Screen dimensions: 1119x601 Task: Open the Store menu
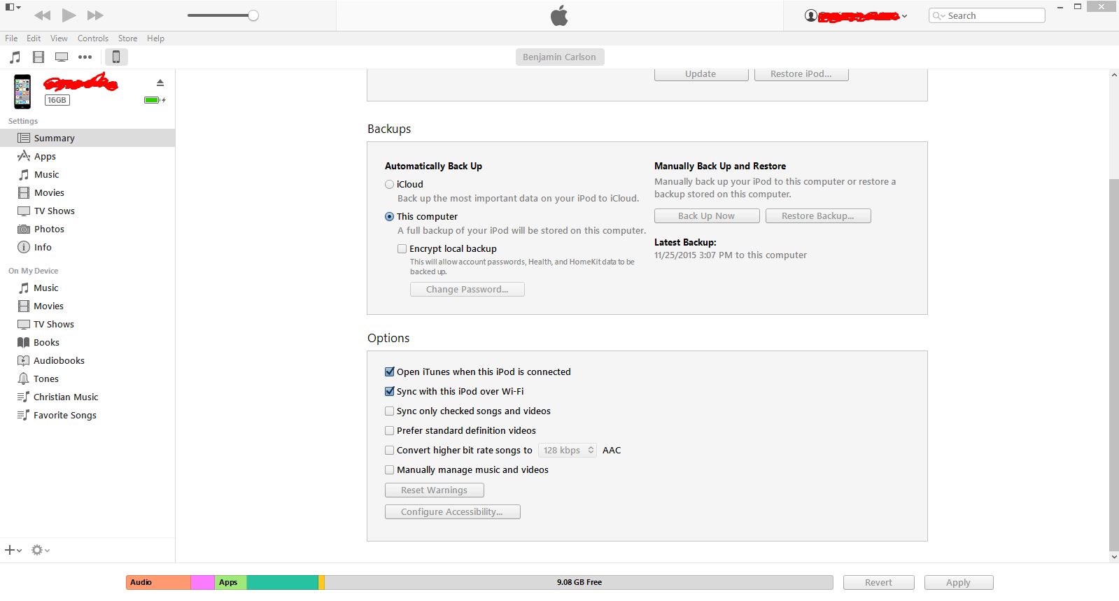[x=127, y=38]
